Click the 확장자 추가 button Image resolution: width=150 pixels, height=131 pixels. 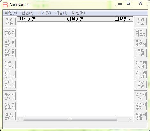(x=141, y=106)
